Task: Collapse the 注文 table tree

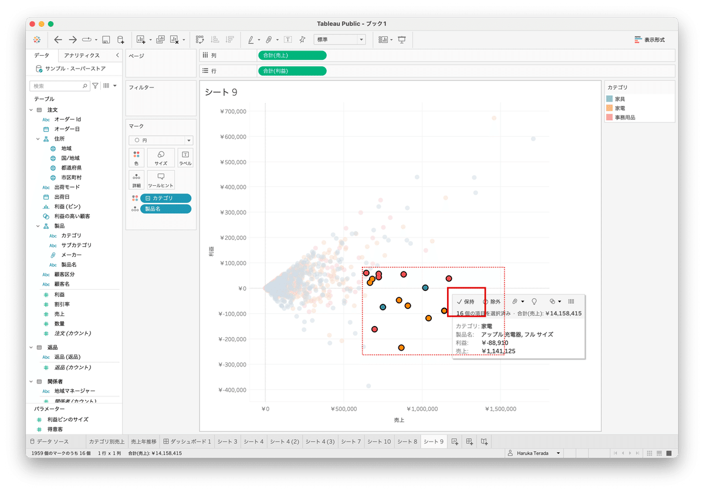Action: pos(32,110)
